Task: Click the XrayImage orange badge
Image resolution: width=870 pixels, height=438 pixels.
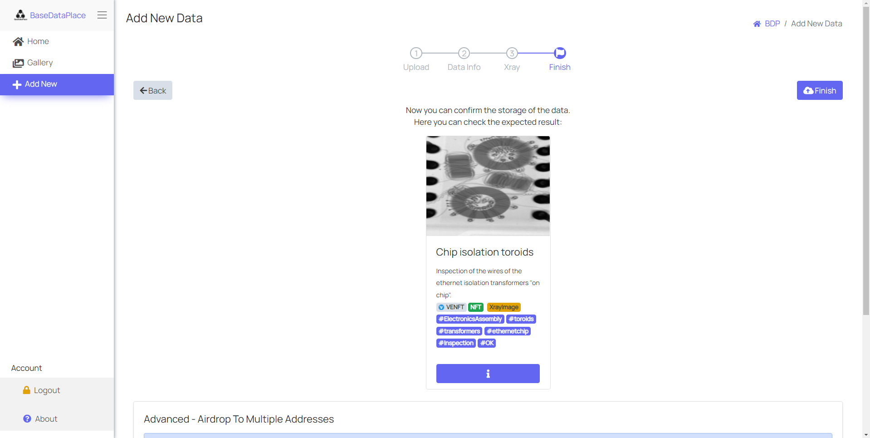Action: pos(503,307)
